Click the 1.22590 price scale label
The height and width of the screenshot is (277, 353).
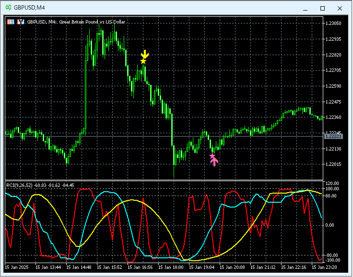click(333, 86)
